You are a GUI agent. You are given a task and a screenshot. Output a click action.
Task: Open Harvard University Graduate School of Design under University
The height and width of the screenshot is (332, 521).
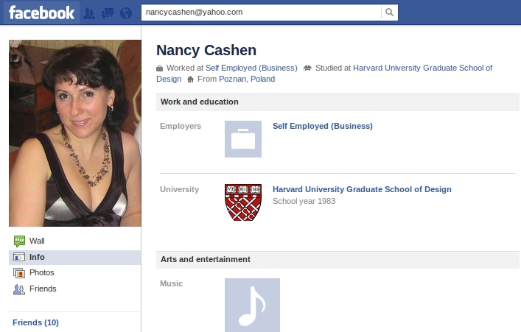pyautogui.click(x=362, y=189)
